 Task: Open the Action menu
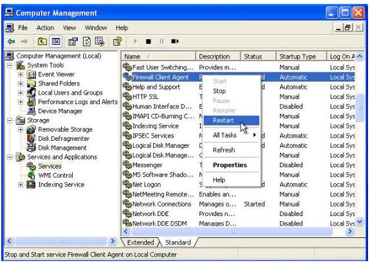45,28
